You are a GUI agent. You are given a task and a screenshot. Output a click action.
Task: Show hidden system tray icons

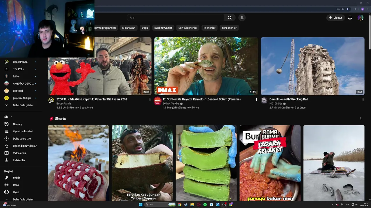pyautogui.click(x=332, y=205)
